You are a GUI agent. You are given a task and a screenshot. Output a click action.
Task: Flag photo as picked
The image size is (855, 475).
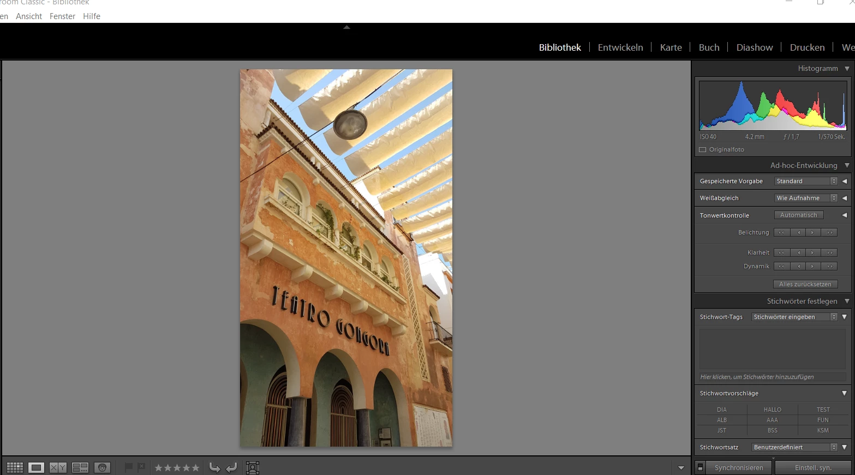click(129, 467)
